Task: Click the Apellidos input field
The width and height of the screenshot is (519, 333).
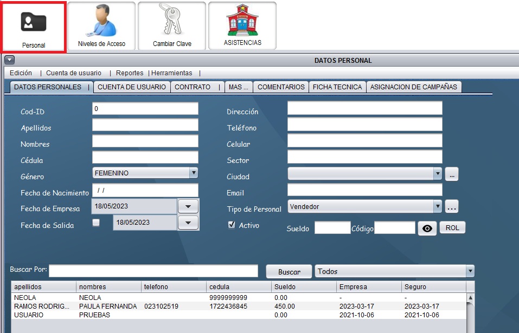Action: [x=145, y=125]
